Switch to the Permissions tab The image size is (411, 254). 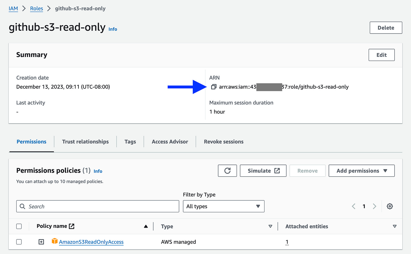click(x=31, y=142)
